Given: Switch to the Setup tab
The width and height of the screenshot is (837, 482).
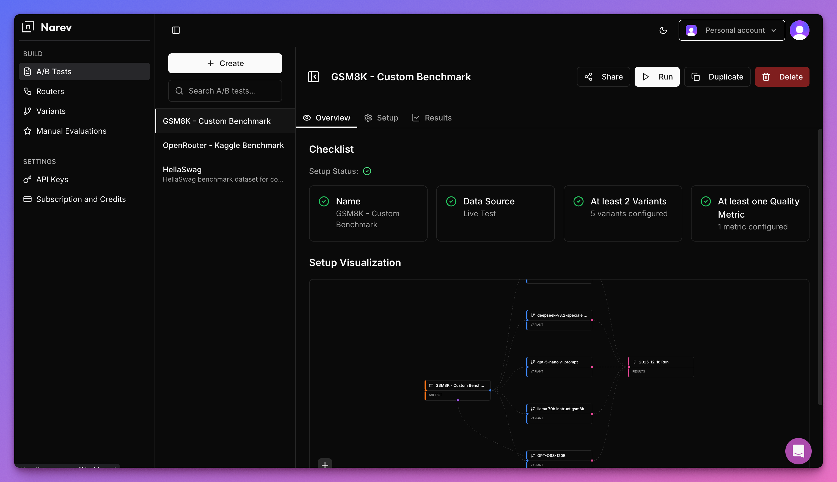Looking at the screenshot, I should 381,118.
